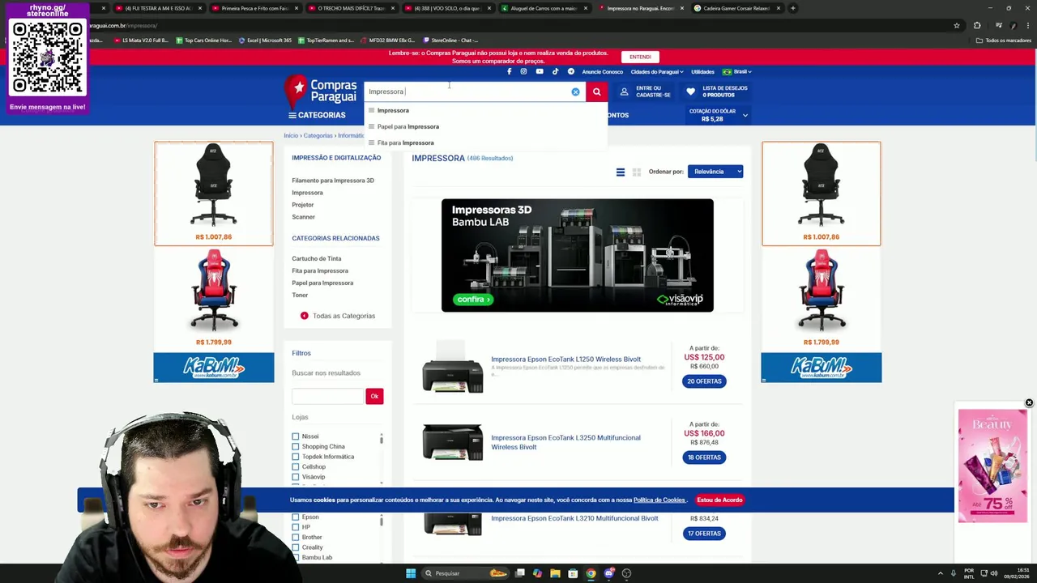Open Google Chrome from taskbar
Screen dimensions: 1037x583
[591, 573]
